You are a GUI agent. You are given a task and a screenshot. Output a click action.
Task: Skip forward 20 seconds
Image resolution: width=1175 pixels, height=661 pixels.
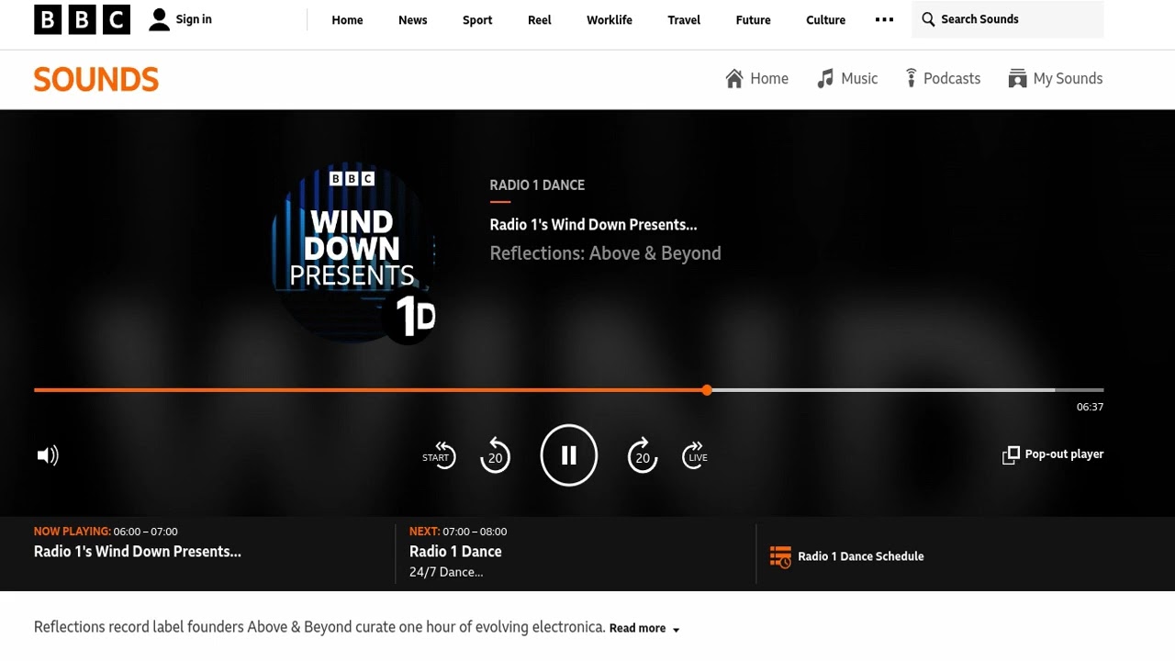(x=643, y=455)
